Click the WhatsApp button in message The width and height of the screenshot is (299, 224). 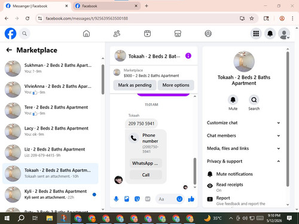145,163
